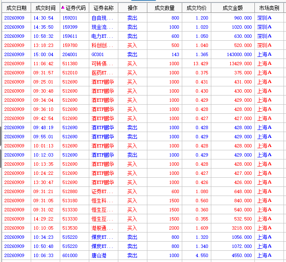Click the 证券名称 column header
This screenshot has width=286, height=262.
104,8
